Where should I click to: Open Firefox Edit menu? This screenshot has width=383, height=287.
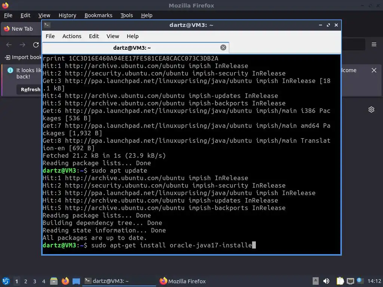click(x=25, y=15)
